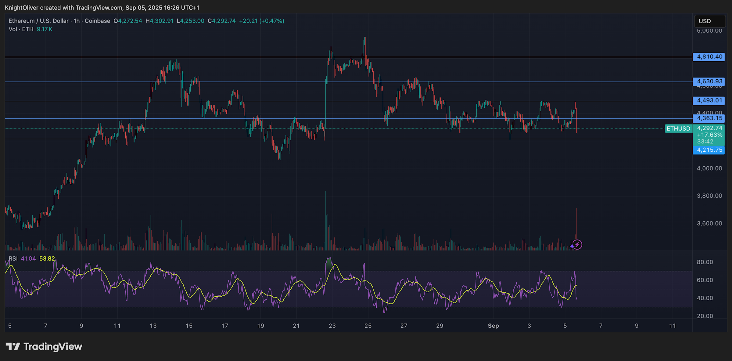Click the 4,000.00 price axis label
Viewport: 732px width, 361px height.
click(x=709, y=168)
